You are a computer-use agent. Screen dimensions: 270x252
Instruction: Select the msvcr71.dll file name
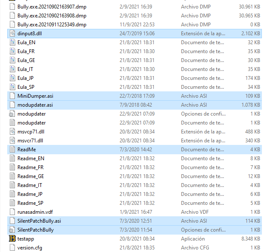(30, 141)
